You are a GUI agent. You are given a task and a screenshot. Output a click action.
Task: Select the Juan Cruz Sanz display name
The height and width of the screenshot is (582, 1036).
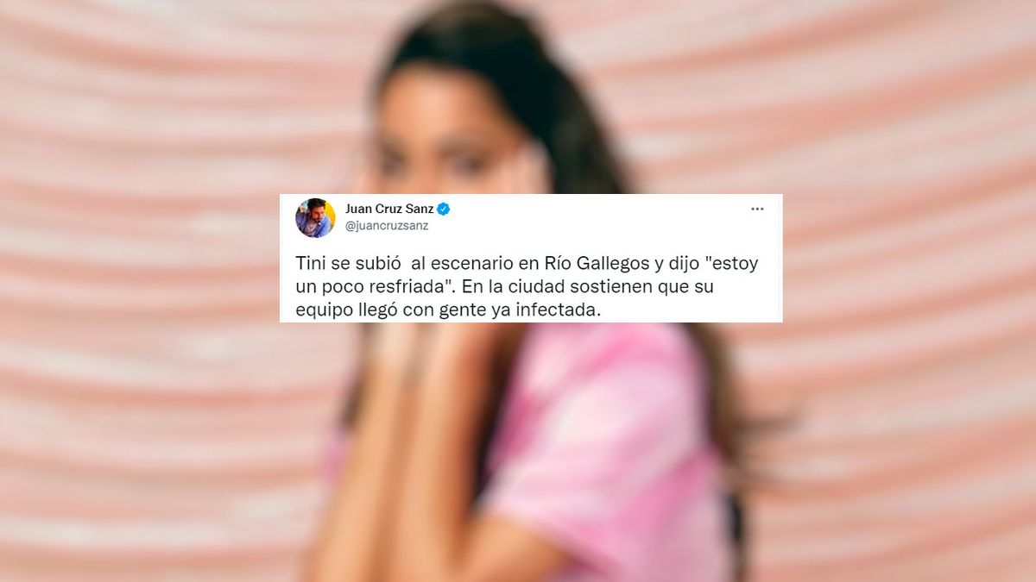(389, 209)
